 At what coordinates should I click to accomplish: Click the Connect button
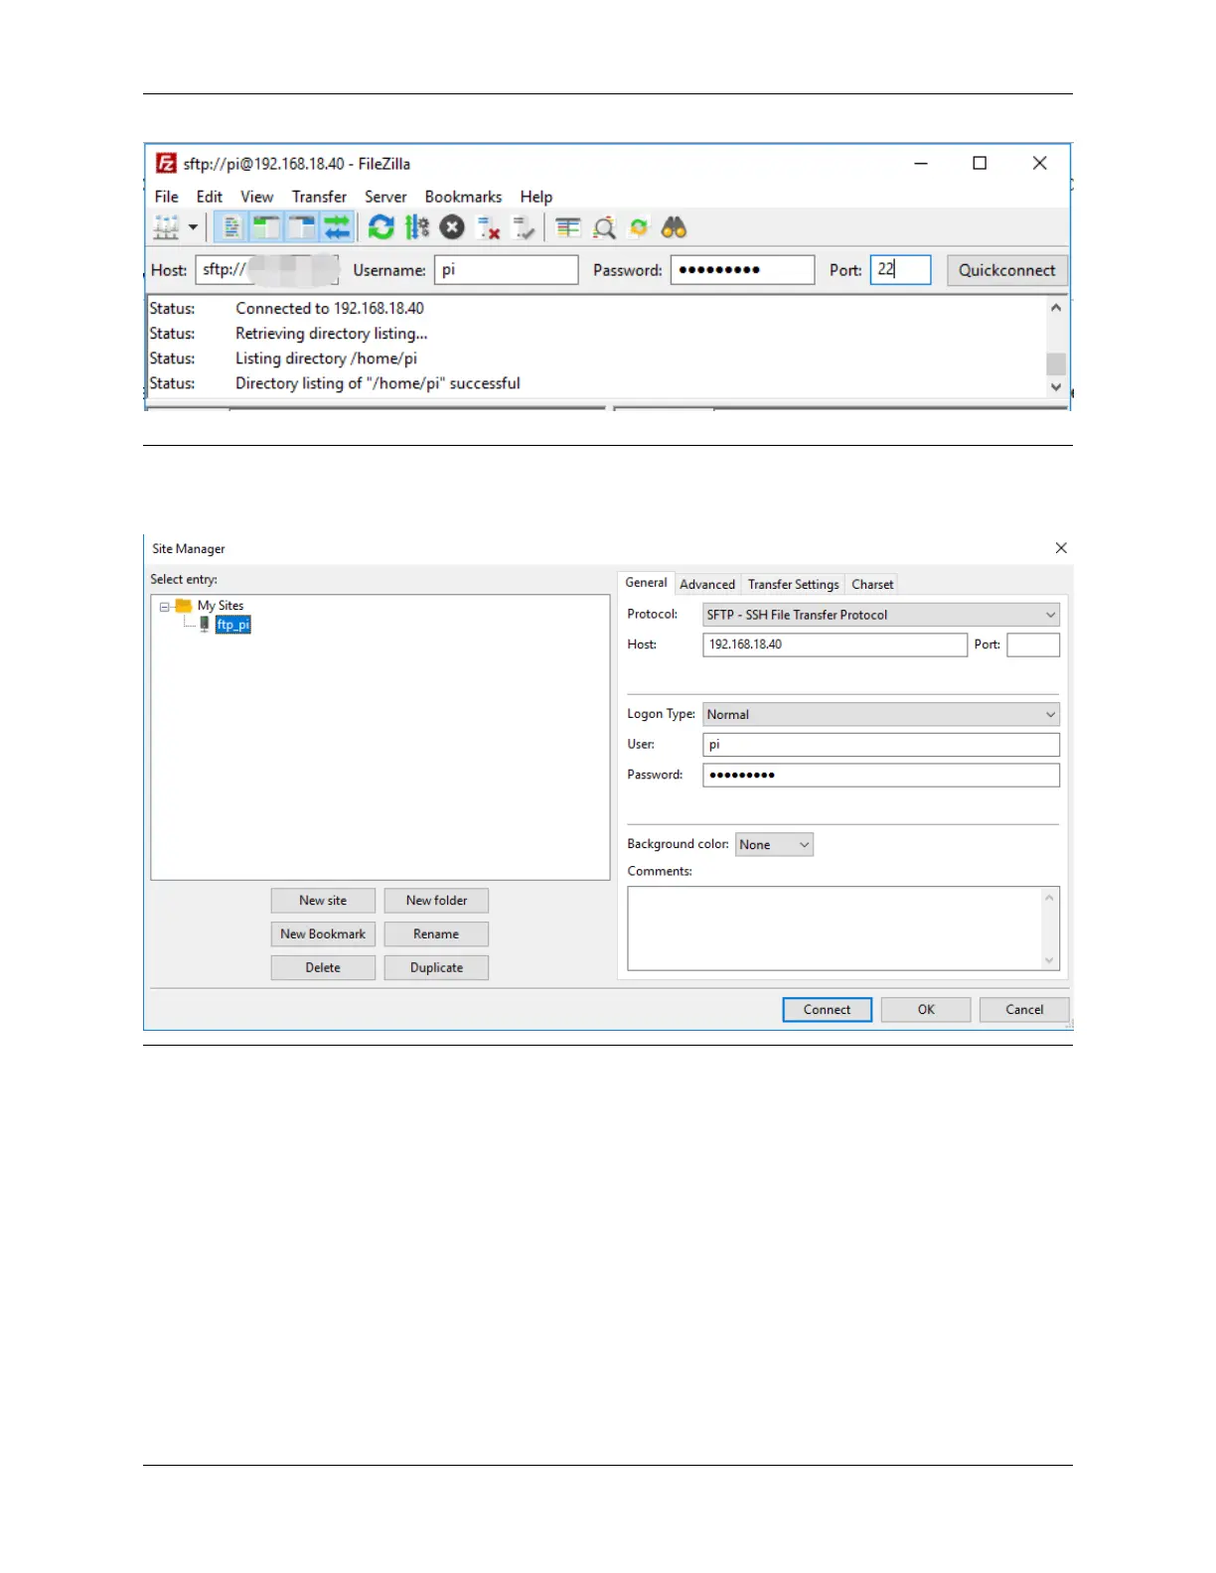(x=828, y=1010)
